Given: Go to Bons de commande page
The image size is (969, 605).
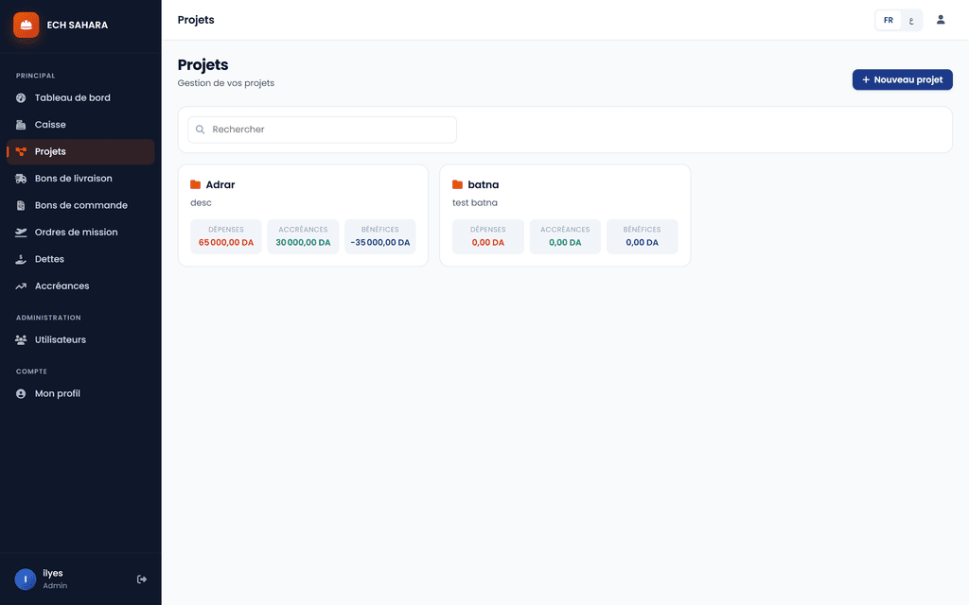Looking at the screenshot, I should tap(80, 205).
